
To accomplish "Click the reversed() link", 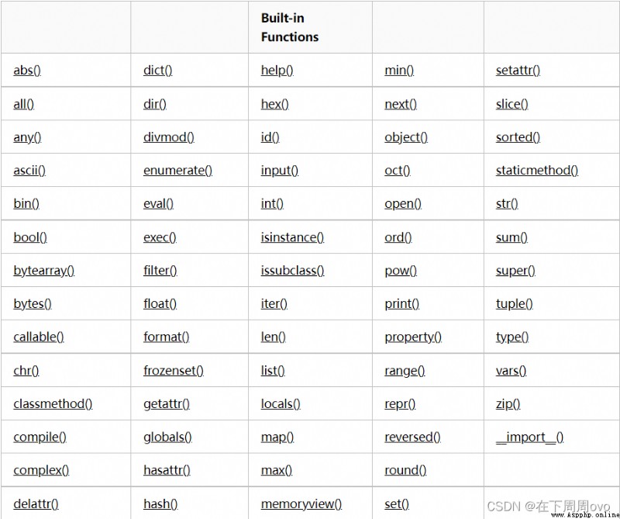I will click(x=412, y=438).
